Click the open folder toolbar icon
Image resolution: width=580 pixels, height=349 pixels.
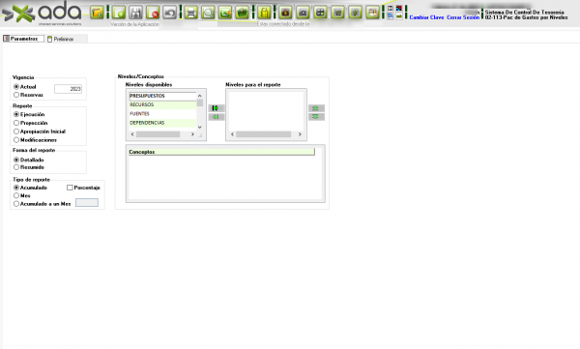click(97, 13)
